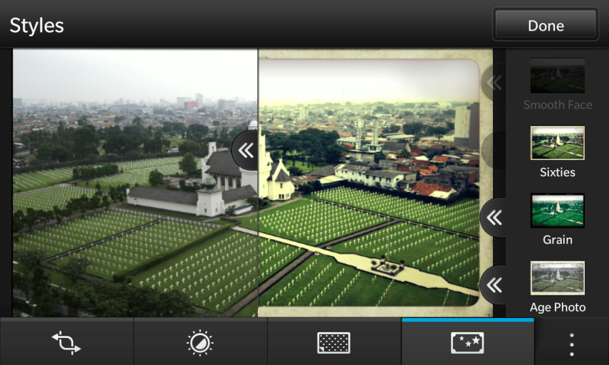609x365 pixels.
Task: Choose the Grain style thumbnail
Action: pyautogui.click(x=557, y=211)
